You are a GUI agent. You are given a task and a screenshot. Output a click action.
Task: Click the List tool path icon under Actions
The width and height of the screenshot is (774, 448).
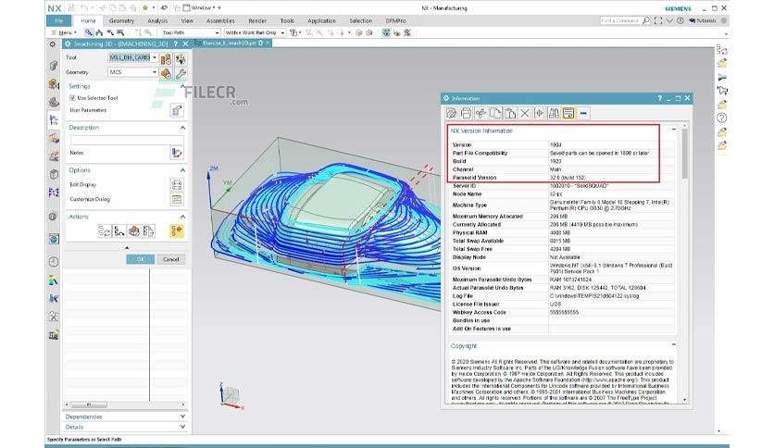[148, 230]
